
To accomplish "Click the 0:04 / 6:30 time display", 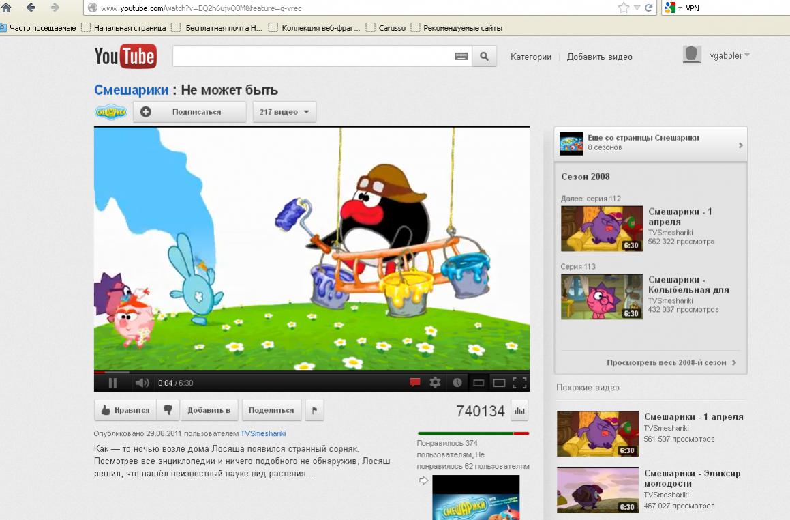I will (x=175, y=383).
